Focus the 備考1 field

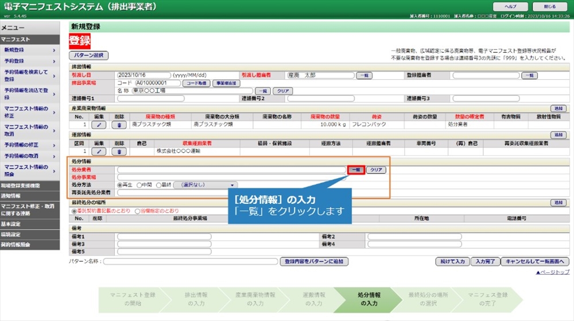point(164,237)
